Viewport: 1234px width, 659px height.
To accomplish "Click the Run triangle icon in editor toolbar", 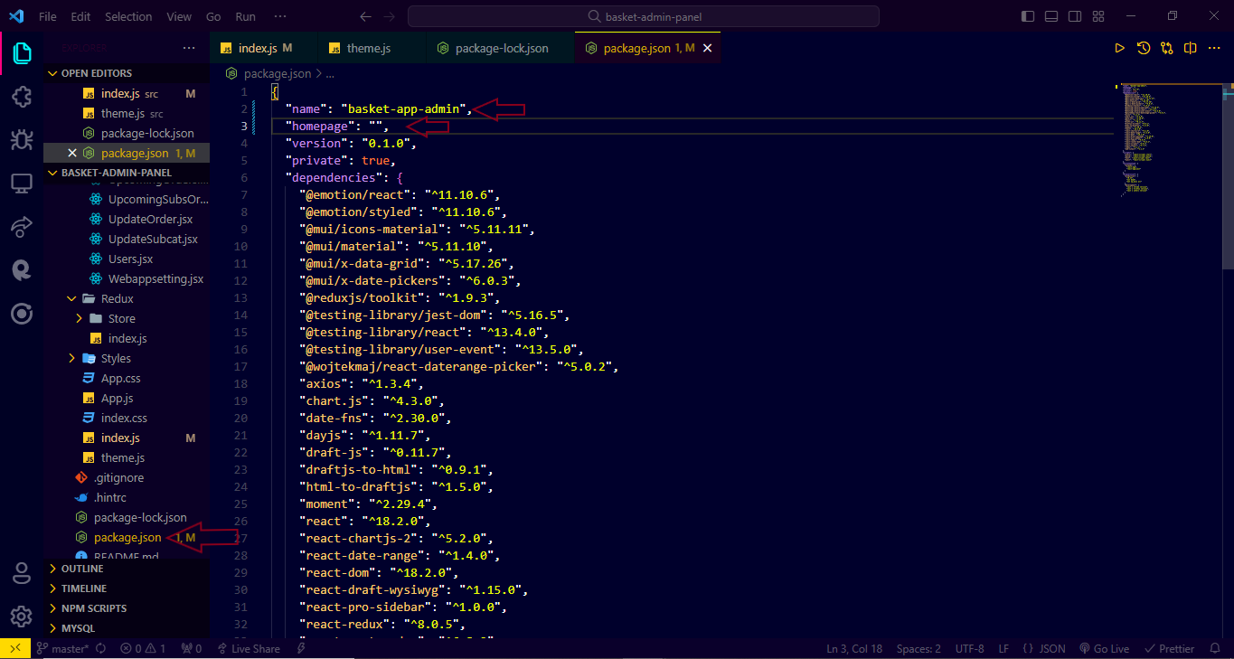I will coord(1119,48).
